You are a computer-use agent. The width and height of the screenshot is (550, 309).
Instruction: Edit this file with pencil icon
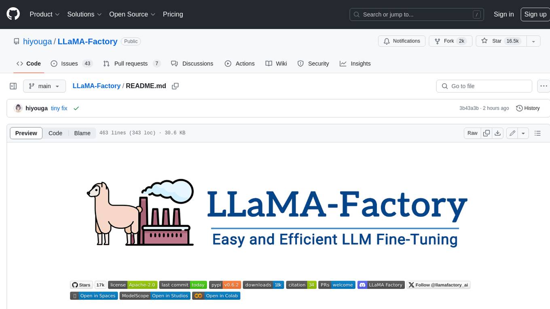[x=512, y=133]
